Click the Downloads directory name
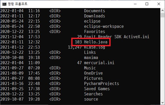 click(x=95, y=16)
